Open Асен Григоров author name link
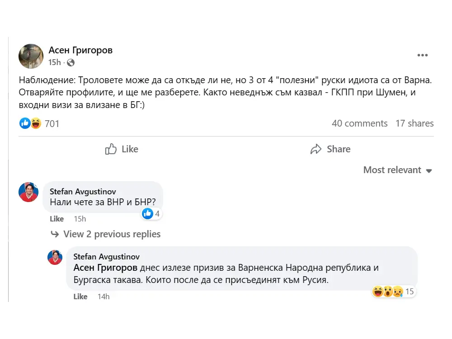 pyautogui.click(x=80, y=50)
